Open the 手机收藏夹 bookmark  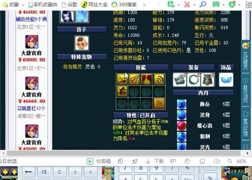click(43, 5)
